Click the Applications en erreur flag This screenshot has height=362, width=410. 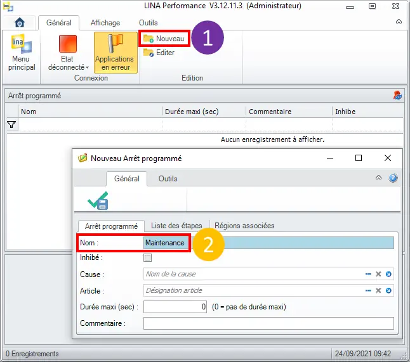[115, 53]
